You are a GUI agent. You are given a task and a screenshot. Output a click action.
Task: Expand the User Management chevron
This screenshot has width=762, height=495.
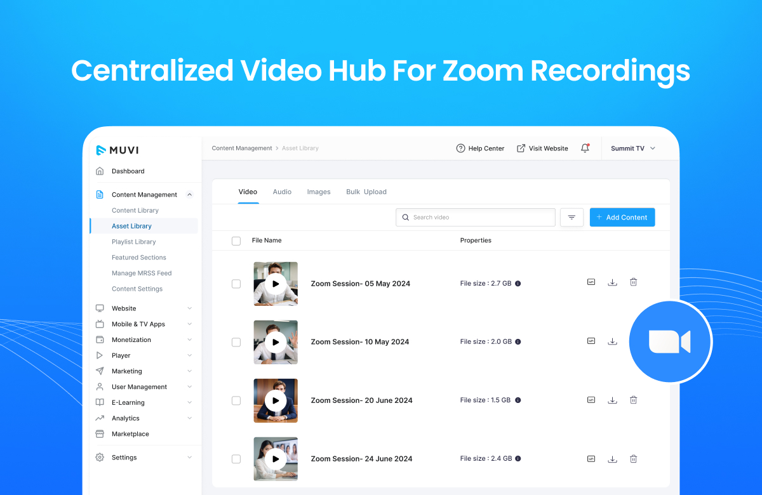point(189,387)
